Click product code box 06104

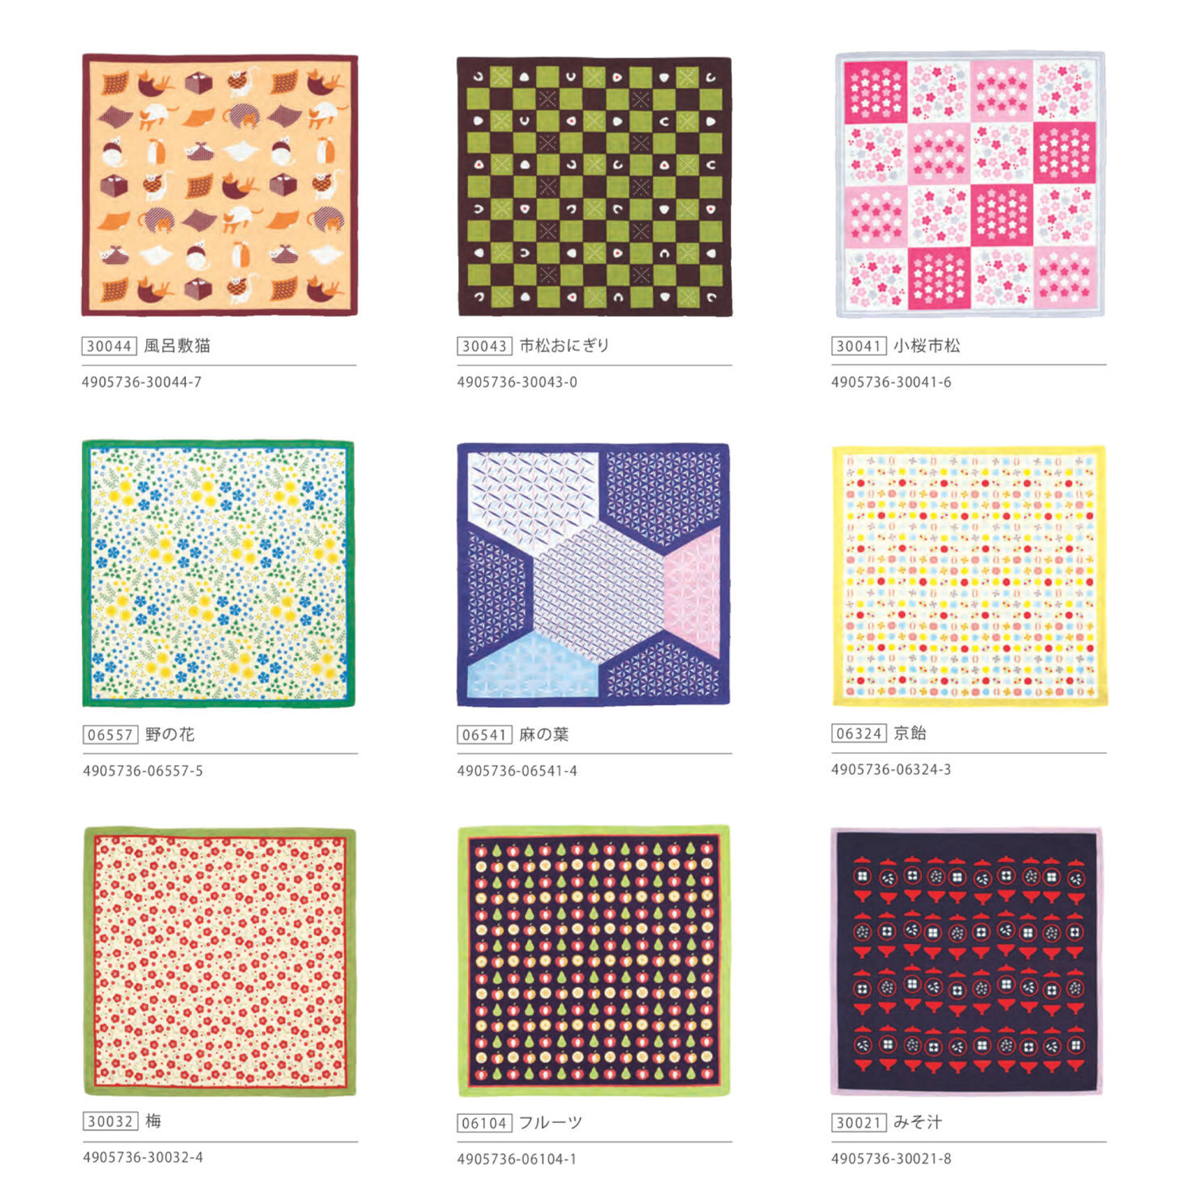point(485,1123)
